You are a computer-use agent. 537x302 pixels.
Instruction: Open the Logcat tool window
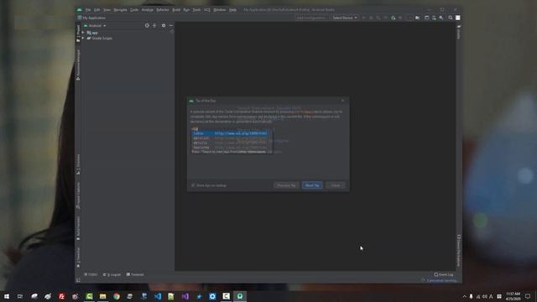[x=112, y=274]
